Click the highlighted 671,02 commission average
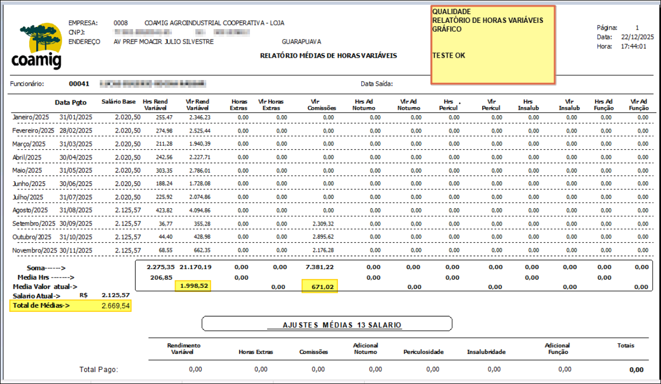 tap(320, 286)
